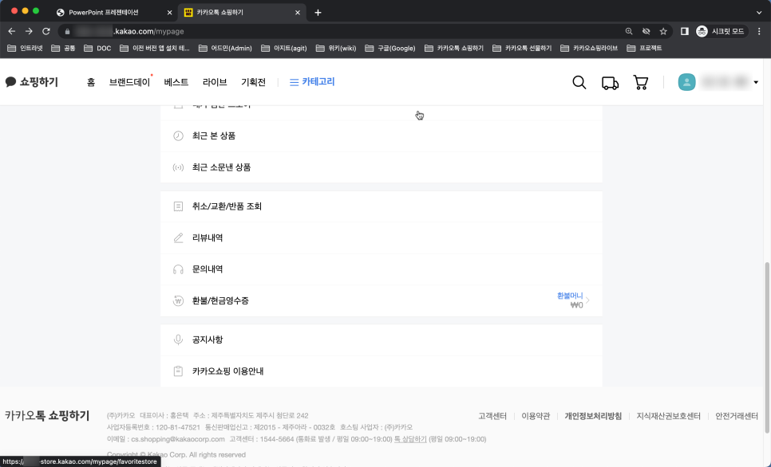Click the headset icon beside 문의내역
Image resolution: width=771 pixels, height=467 pixels.
coord(178,269)
